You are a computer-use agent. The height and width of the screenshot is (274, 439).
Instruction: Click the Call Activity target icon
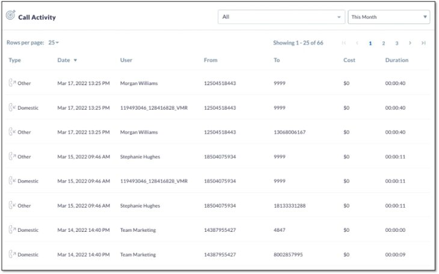tap(11, 15)
